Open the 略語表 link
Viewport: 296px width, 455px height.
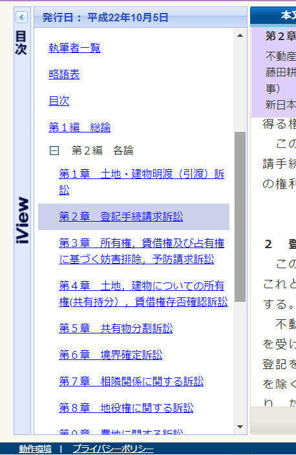tap(64, 74)
